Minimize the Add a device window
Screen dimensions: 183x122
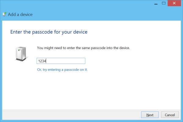tap(156, 3)
